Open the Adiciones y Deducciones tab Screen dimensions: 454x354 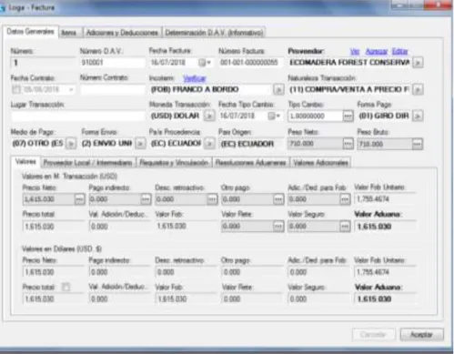122,33
